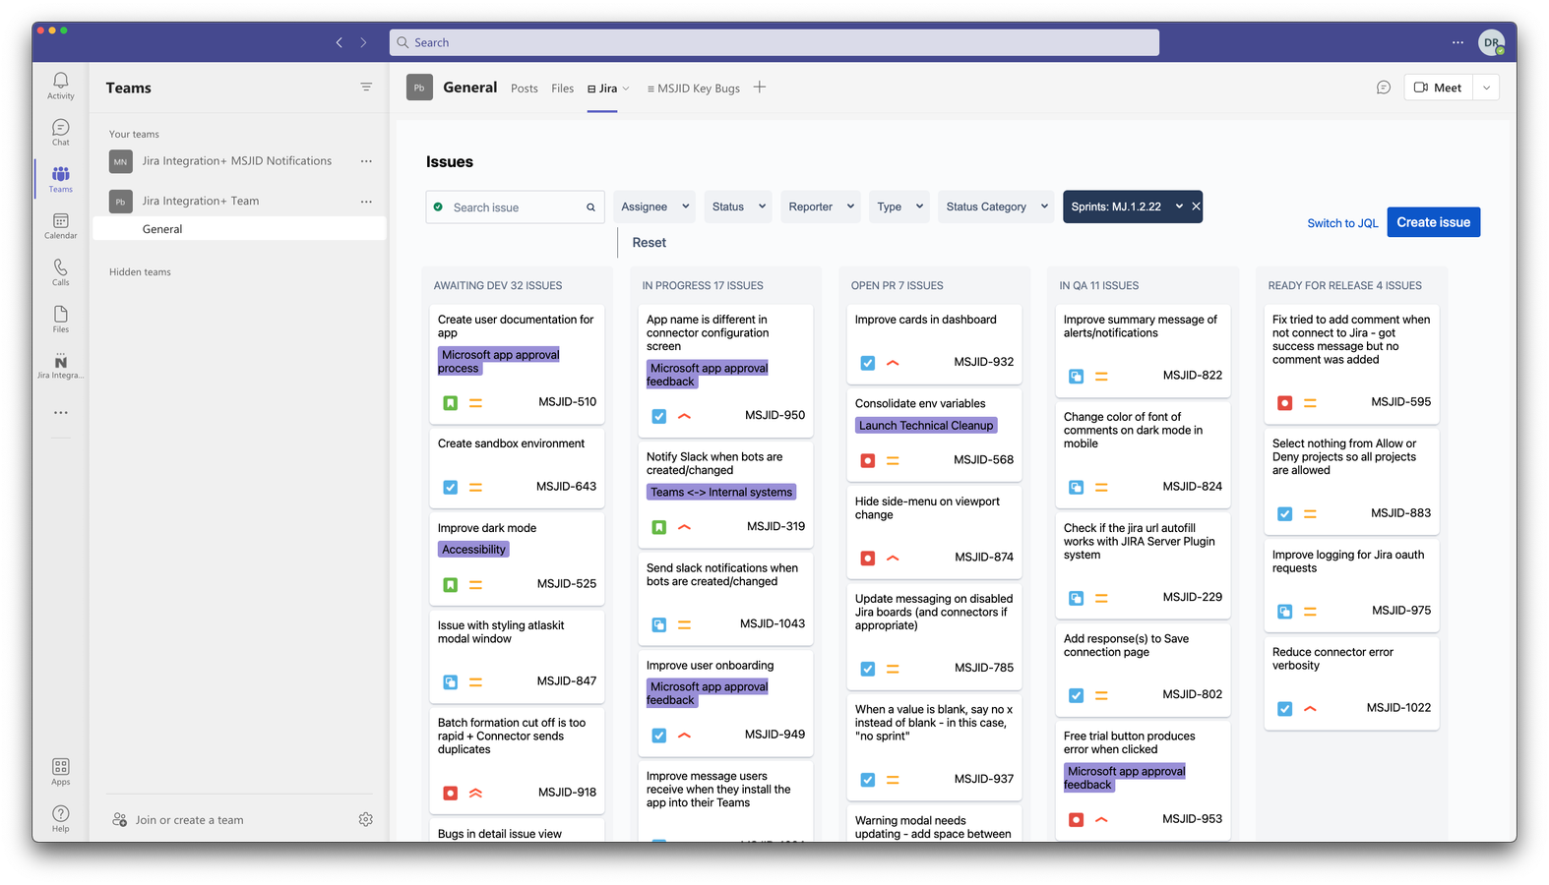Click the task checkbox icon on MSJID-937
The image size is (1549, 885).
(867, 780)
